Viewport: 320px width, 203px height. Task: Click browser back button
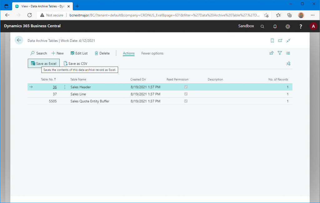(x=7, y=15)
